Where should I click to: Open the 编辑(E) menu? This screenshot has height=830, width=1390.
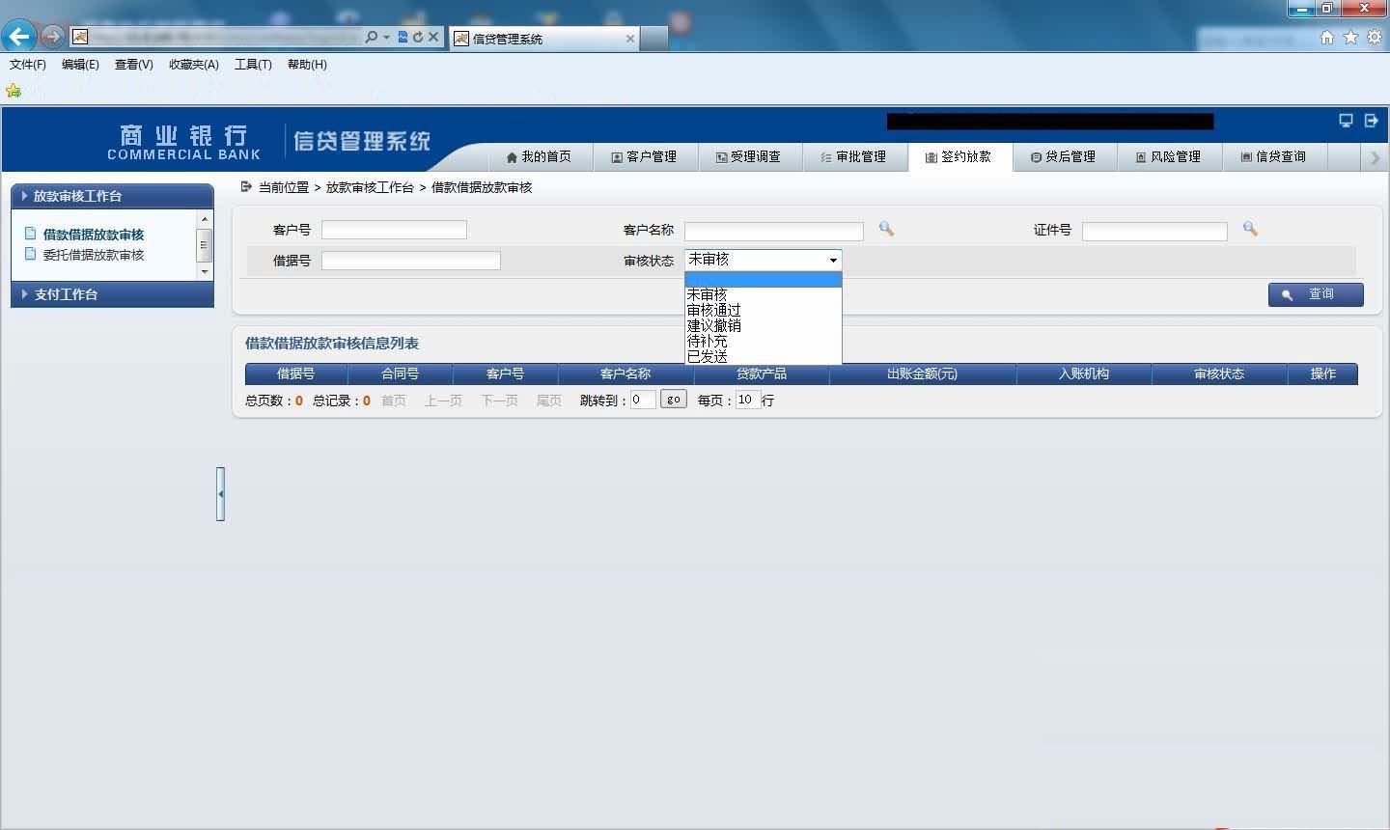click(x=80, y=65)
